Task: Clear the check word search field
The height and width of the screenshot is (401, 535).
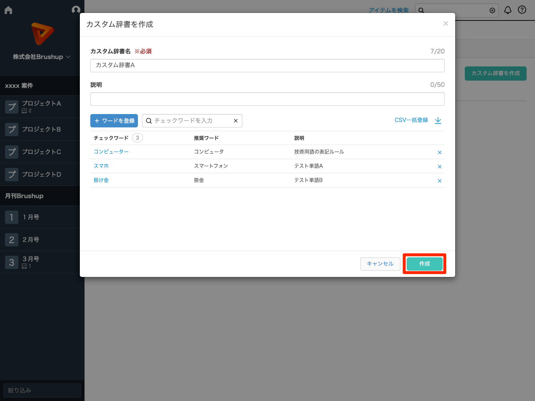Action: pyautogui.click(x=236, y=121)
